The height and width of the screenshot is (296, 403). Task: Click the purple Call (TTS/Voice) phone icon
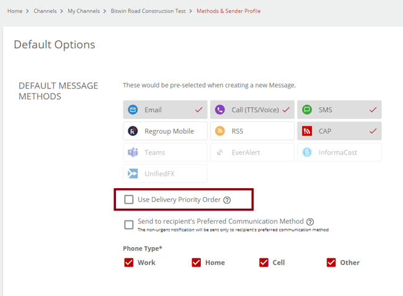coord(219,110)
